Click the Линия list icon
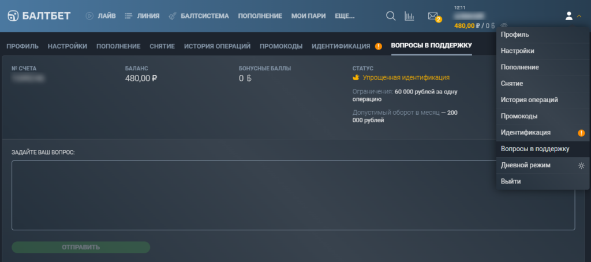This screenshot has height=262, width=591. point(129,16)
